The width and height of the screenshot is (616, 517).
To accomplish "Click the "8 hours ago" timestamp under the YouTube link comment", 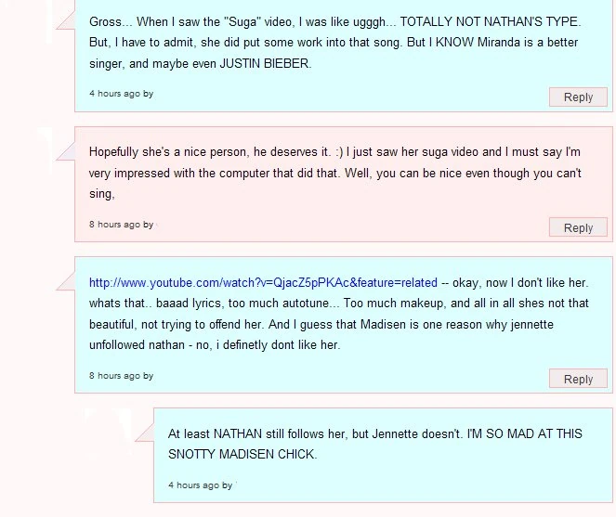I will [115, 375].
